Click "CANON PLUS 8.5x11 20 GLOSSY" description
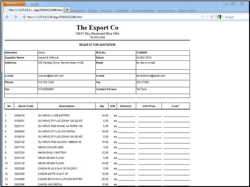250x187 pixels. point(58,169)
